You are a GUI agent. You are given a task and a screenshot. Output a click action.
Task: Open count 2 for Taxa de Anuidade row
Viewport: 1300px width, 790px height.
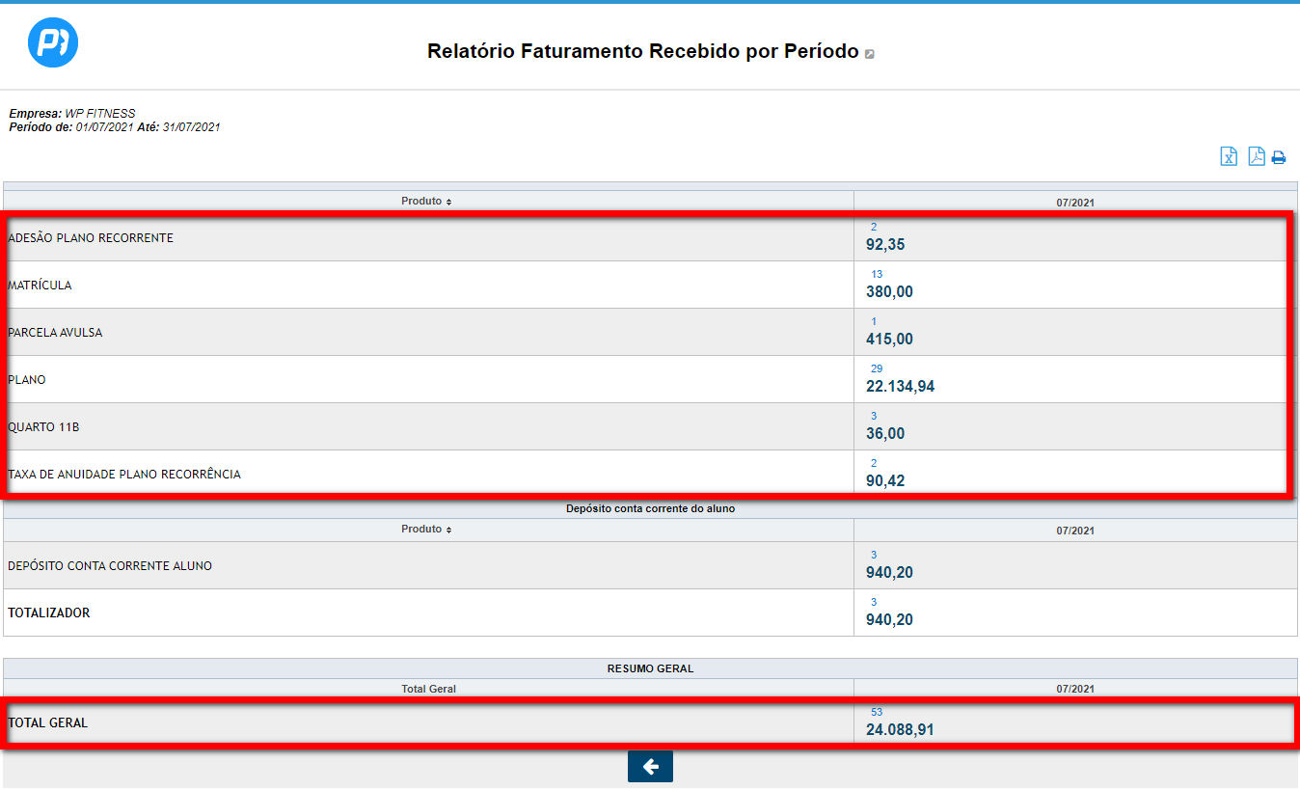(874, 463)
